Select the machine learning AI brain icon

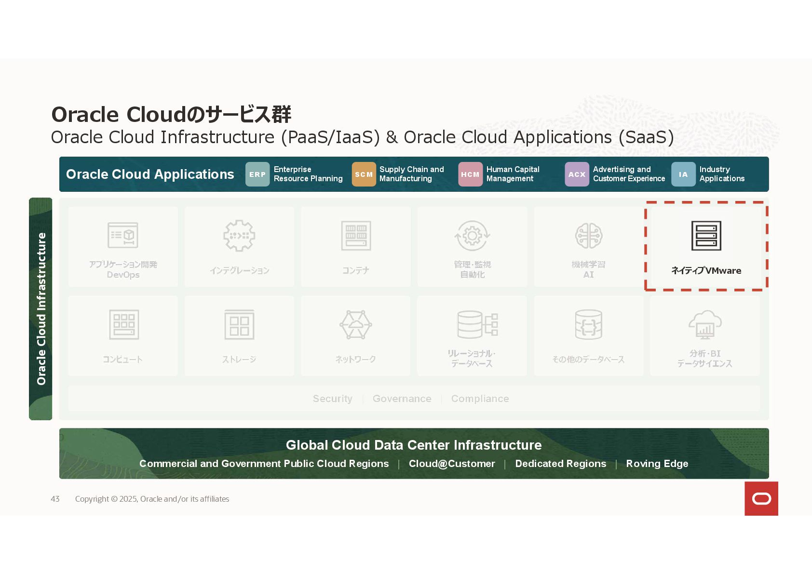(x=589, y=236)
